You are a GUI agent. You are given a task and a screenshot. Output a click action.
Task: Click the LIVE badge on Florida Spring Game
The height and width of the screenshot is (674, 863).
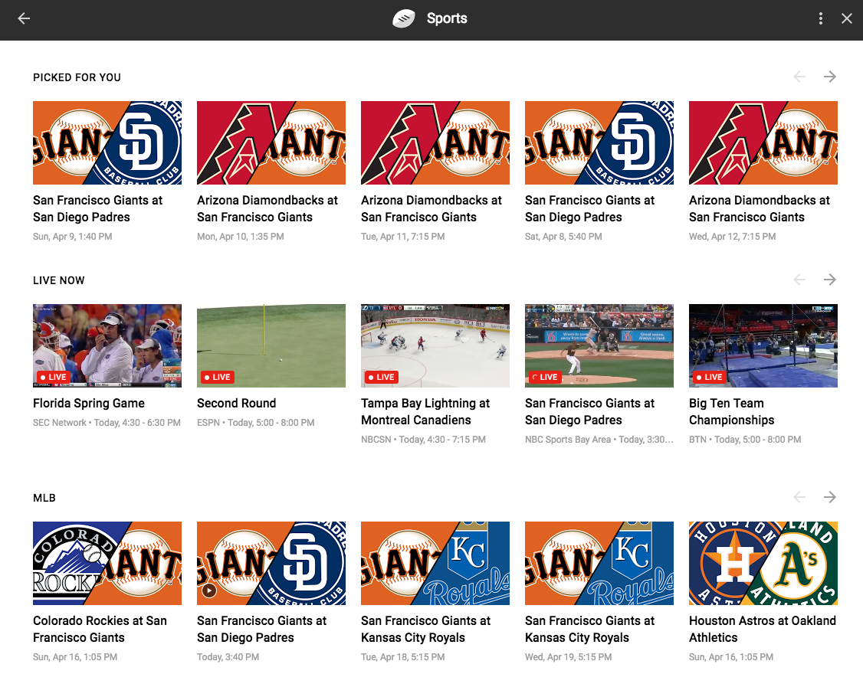54,377
